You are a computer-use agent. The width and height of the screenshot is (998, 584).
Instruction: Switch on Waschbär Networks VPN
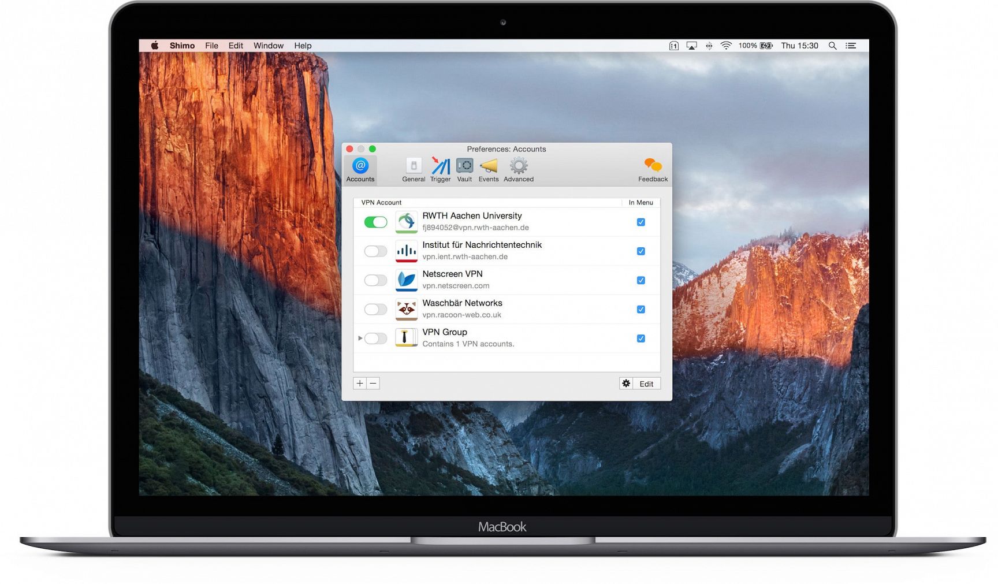[375, 309]
